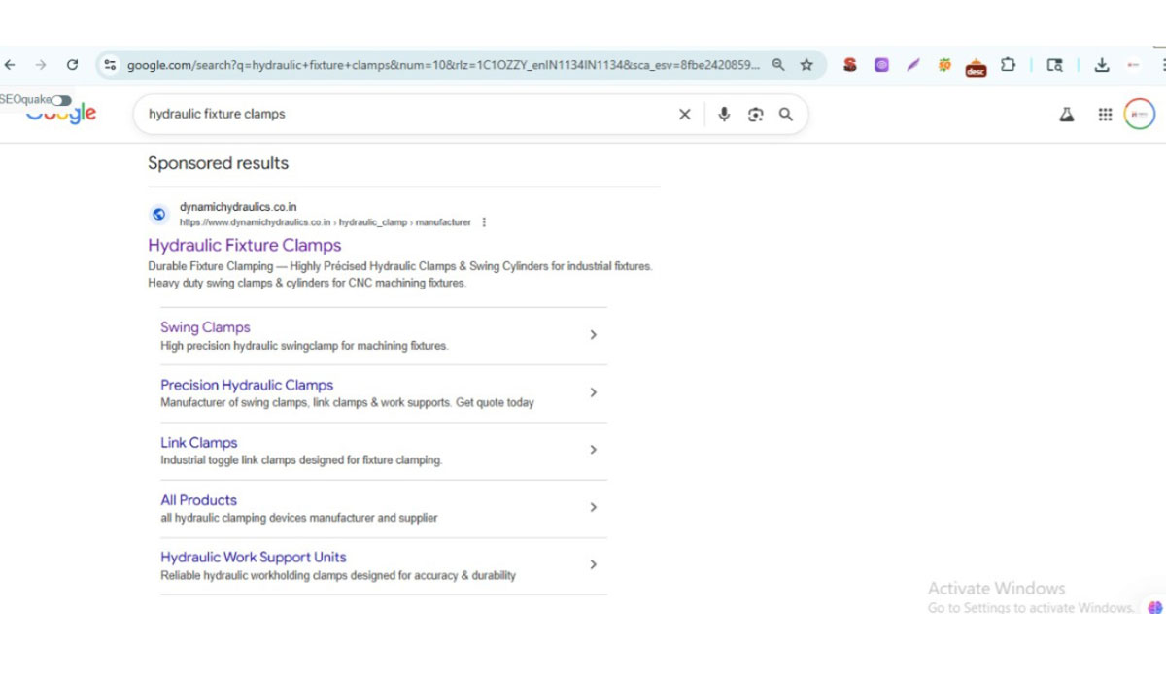The height and width of the screenshot is (679, 1166).
Task: Open the SEOquake SQ extension icon
Action: click(944, 65)
